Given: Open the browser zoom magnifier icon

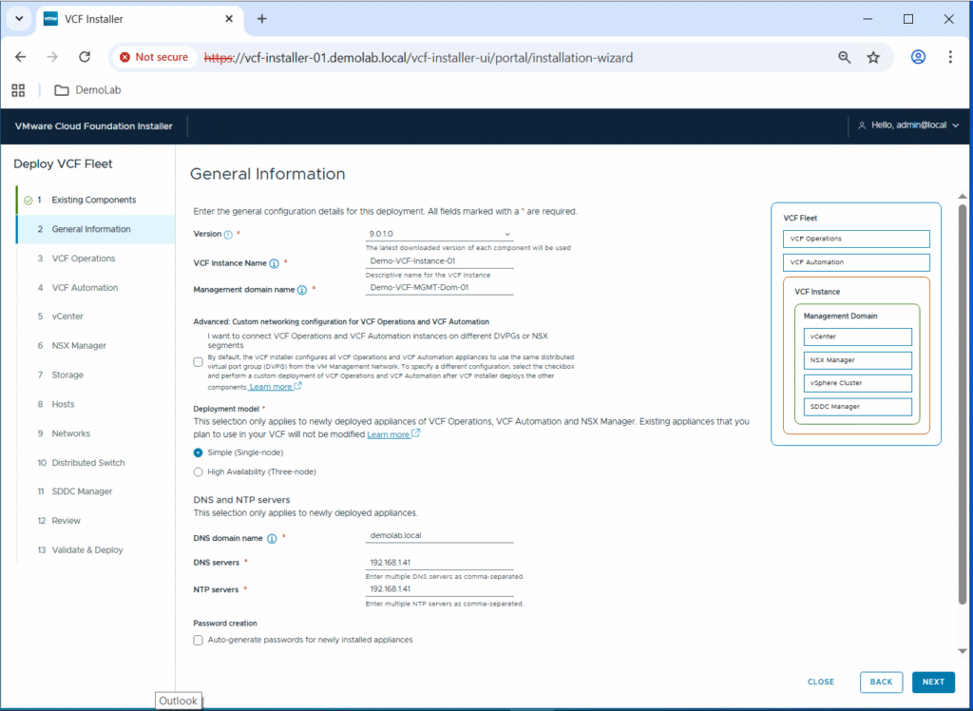Looking at the screenshot, I should (844, 57).
